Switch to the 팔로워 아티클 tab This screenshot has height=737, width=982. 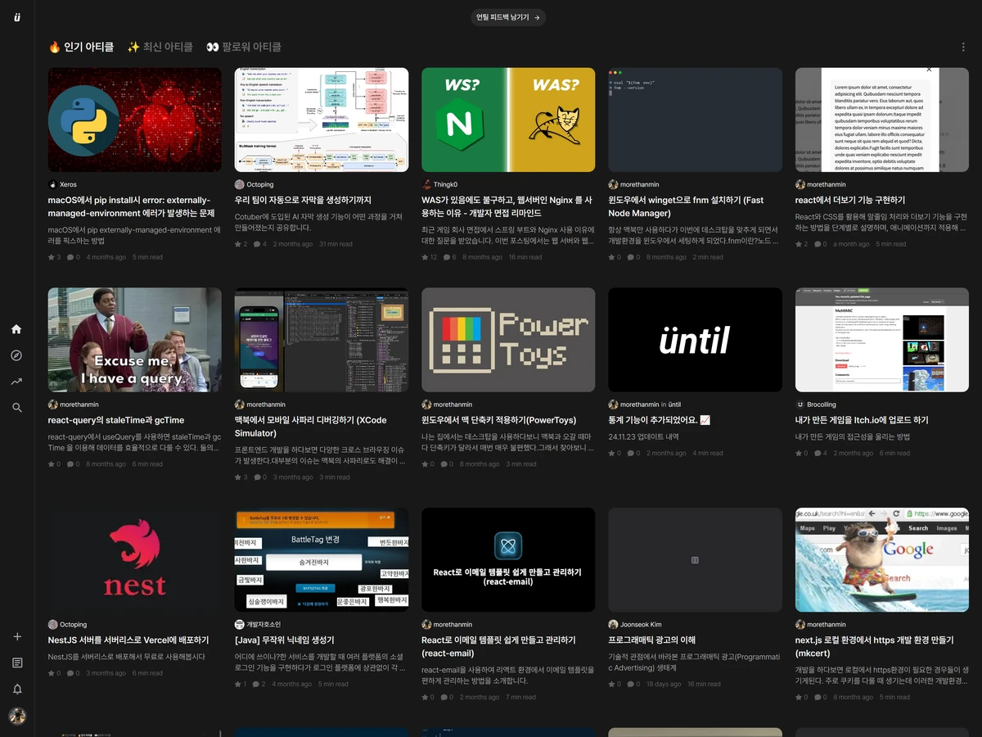tap(243, 47)
